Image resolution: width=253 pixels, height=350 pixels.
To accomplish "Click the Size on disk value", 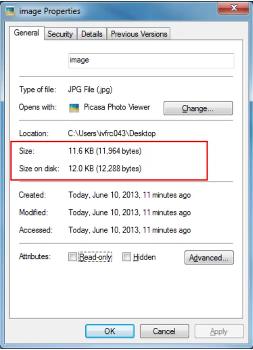I will click(x=105, y=168).
